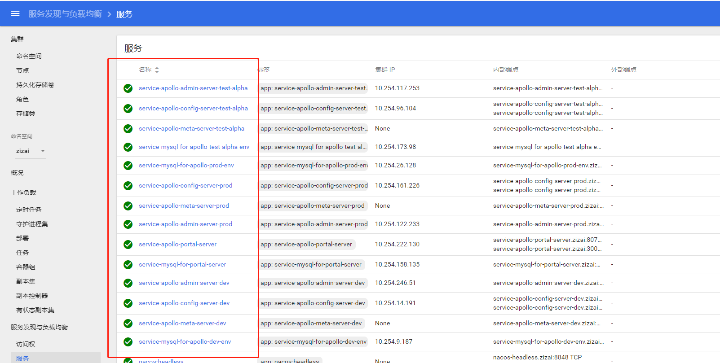Open service-apollo-portal-server link
The height and width of the screenshot is (363, 720).
pos(177,244)
